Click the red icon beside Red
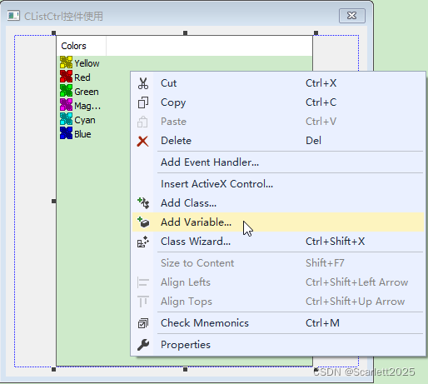 (66, 77)
